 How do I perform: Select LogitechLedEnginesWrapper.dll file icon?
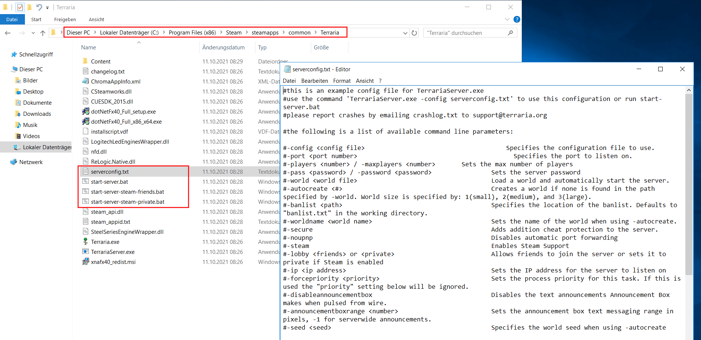(x=86, y=141)
